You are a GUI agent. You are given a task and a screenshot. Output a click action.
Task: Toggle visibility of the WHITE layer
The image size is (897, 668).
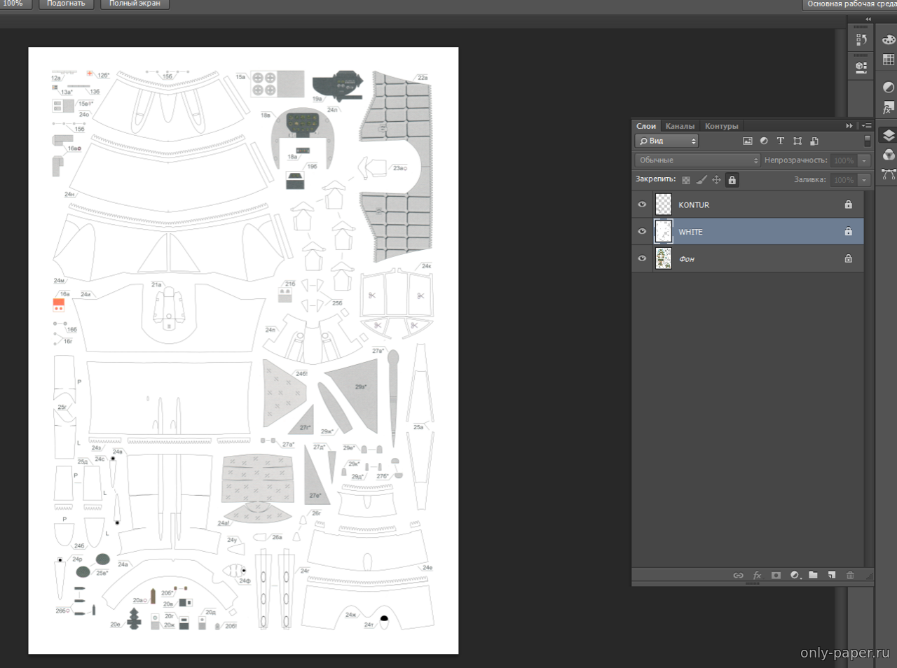[642, 232]
